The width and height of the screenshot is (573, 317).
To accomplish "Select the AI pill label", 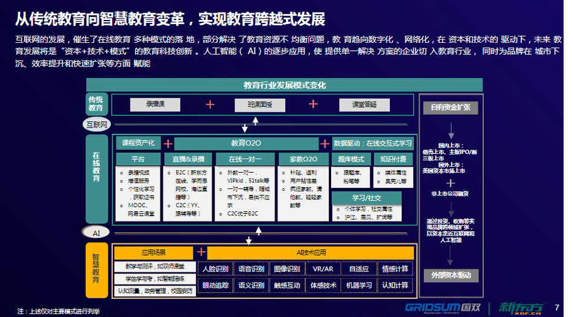I will coord(97,232).
